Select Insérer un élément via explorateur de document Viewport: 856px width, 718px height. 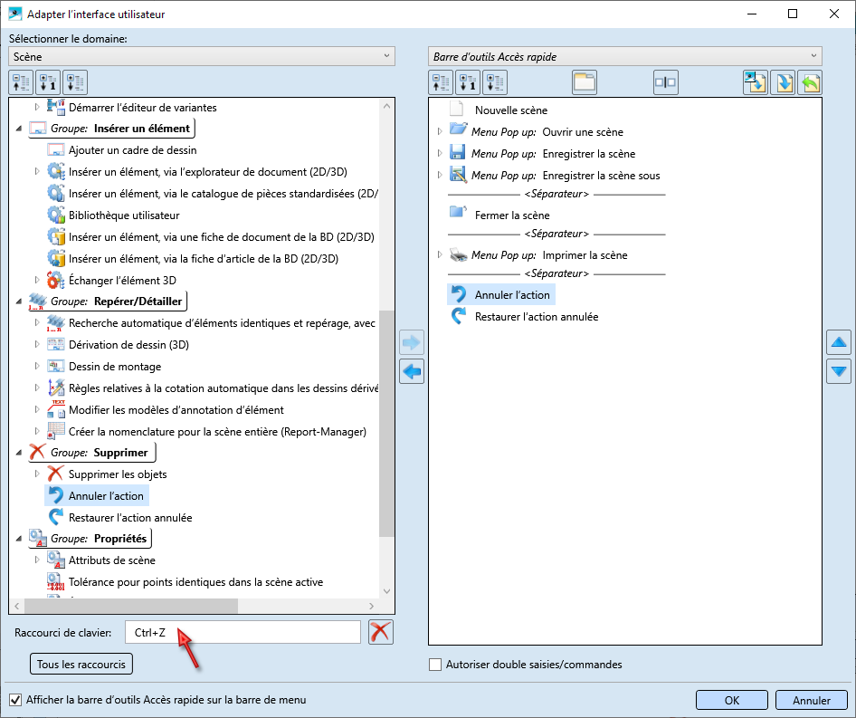(207, 171)
